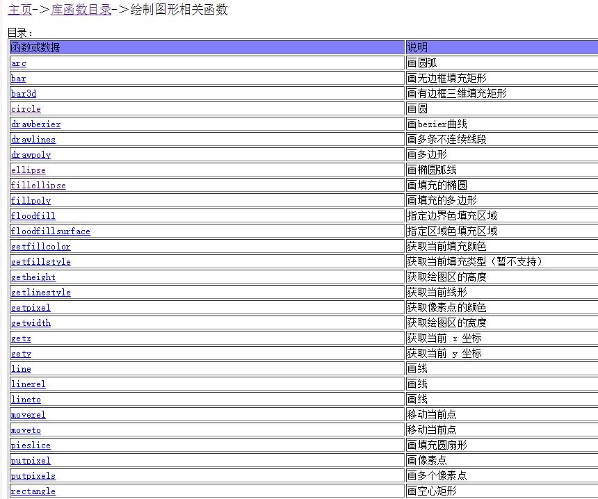This screenshot has width=598, height=499.
Task: Open the getlinestyle function link
Action: point(41,293)
